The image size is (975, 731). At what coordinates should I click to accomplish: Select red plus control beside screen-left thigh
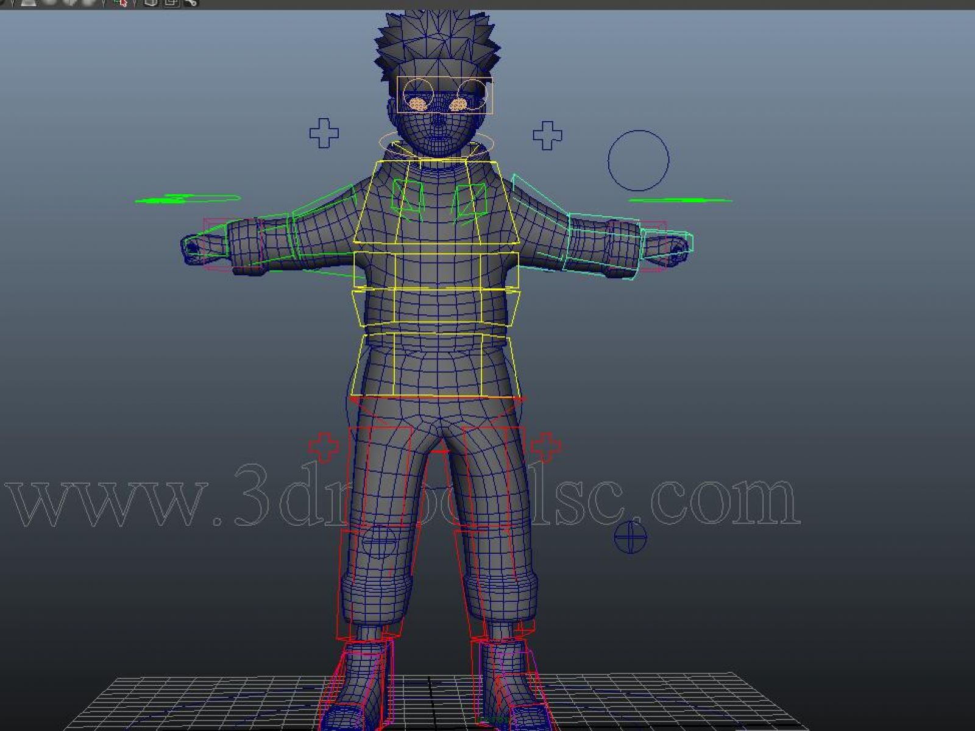[x=324, y=448]
